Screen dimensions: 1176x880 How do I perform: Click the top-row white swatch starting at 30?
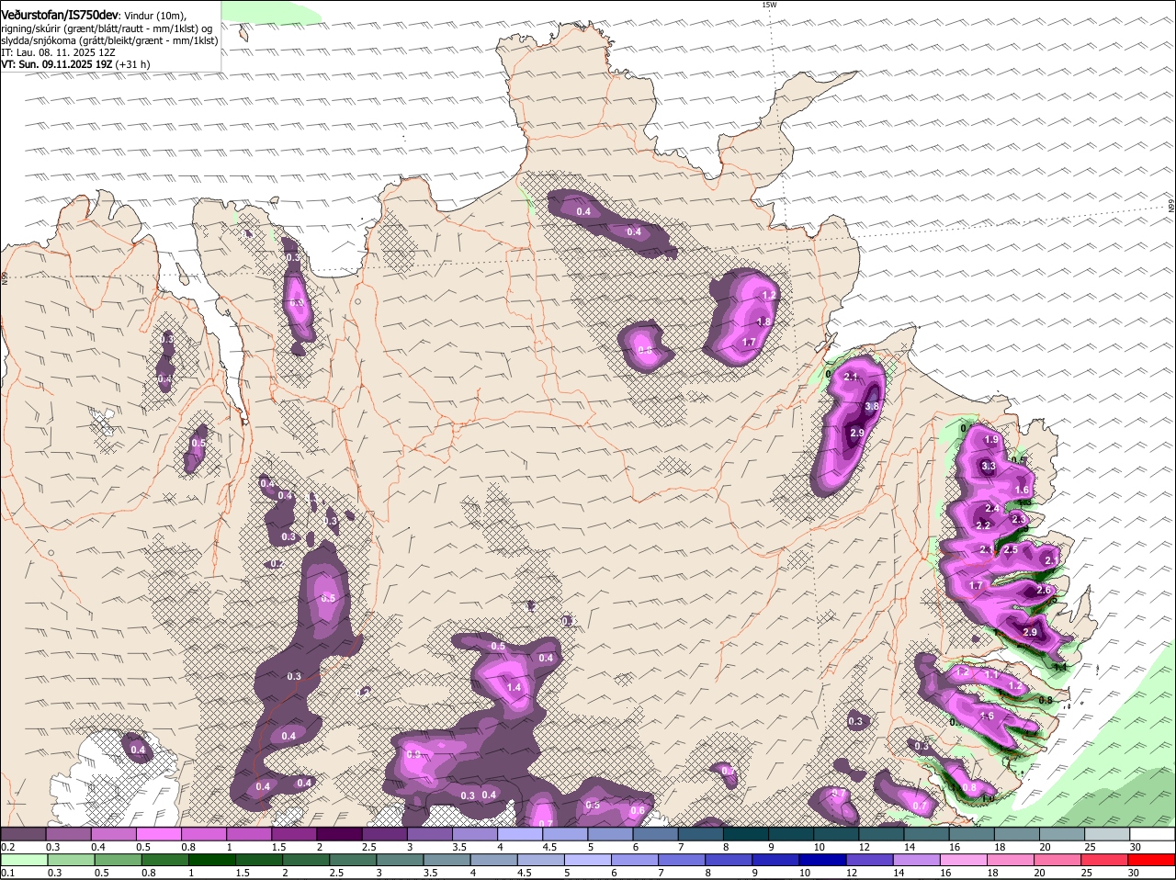[1152, 834]
